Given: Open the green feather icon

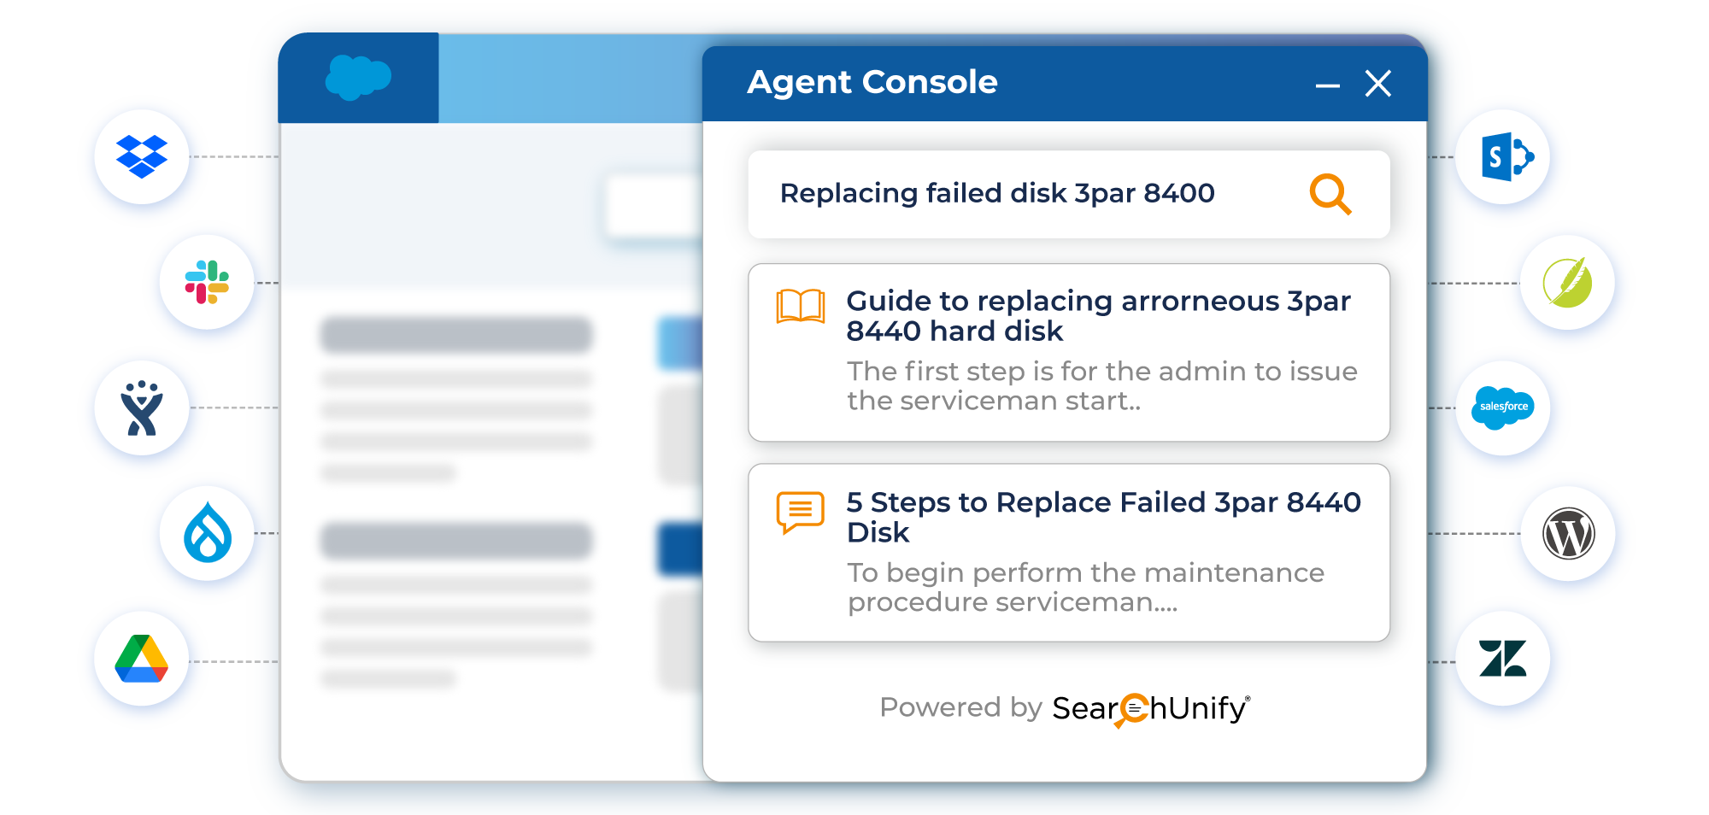Looking at the screenshot, I should 1567,282.
